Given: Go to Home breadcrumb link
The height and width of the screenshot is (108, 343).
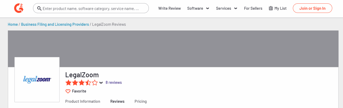Looking at the screenshot, I should point(13,24).
